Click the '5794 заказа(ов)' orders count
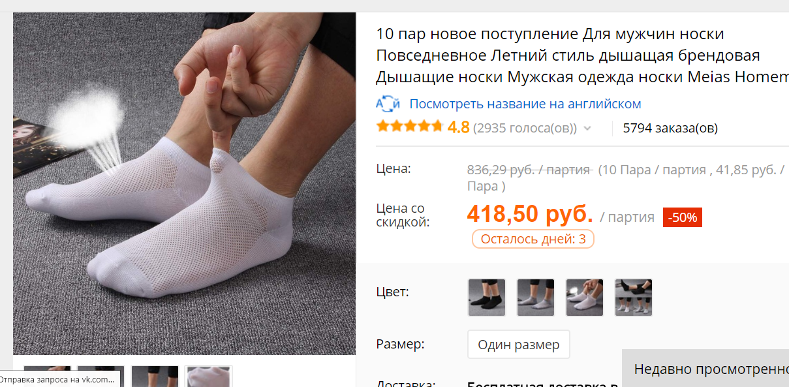Screen dimensions: 789x387 coord(670,128)
